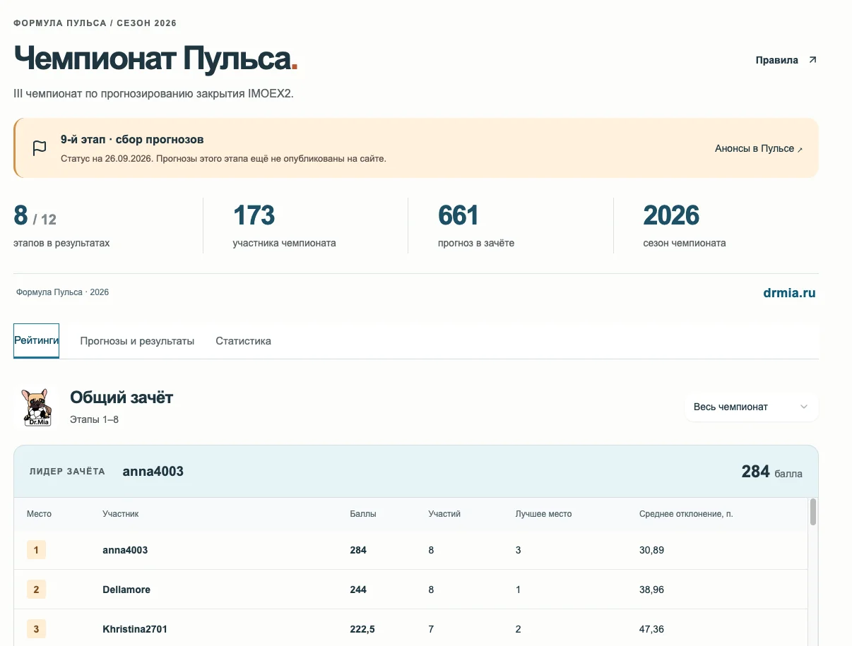Click the rank 1 badge
This screenshot has height=646, width=852.
[x=36, y=550]
